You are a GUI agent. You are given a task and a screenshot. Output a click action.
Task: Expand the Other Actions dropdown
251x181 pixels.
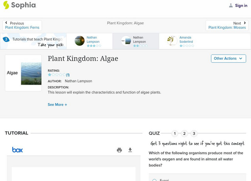point(228,58)
